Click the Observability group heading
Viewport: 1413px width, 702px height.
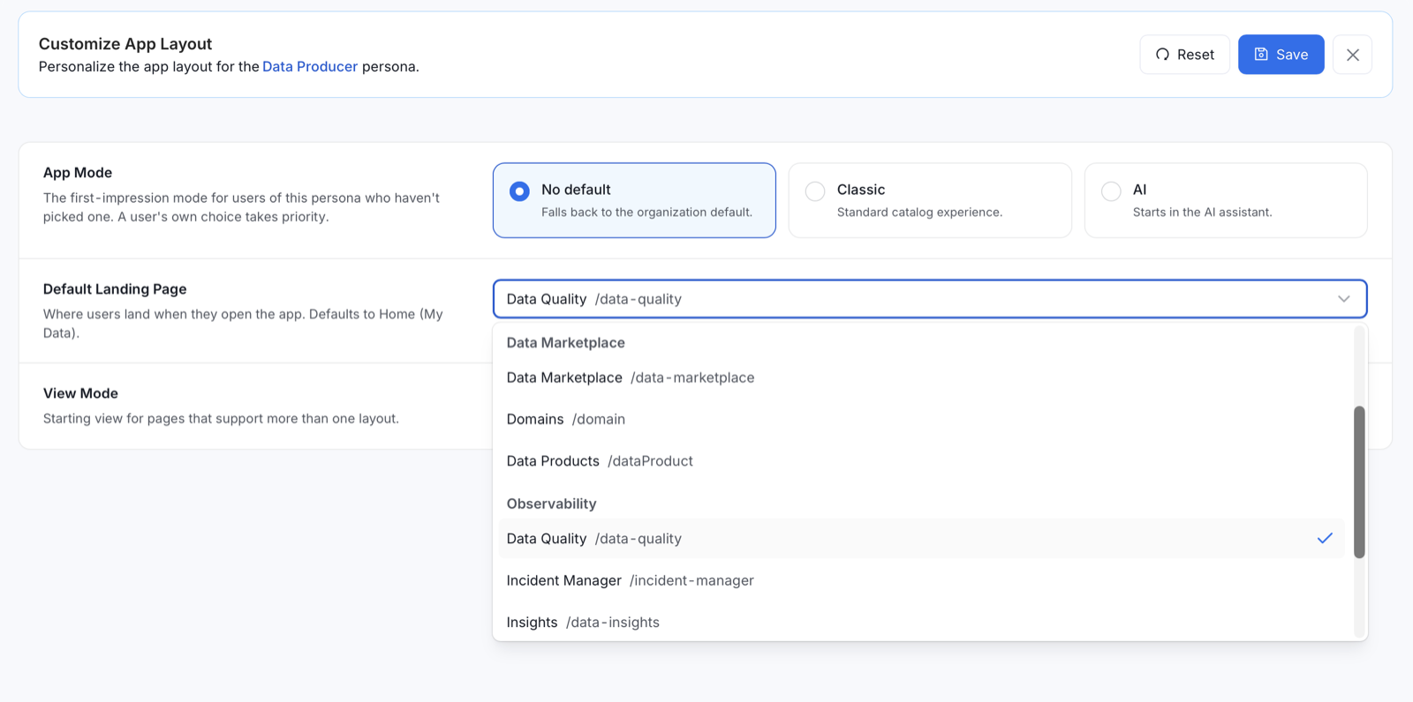(x=551, y=504)
